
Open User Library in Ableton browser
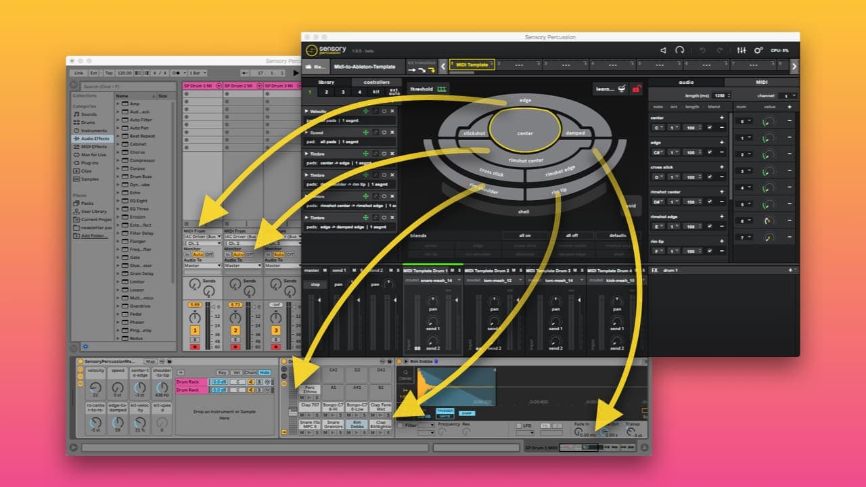(93, 211)
